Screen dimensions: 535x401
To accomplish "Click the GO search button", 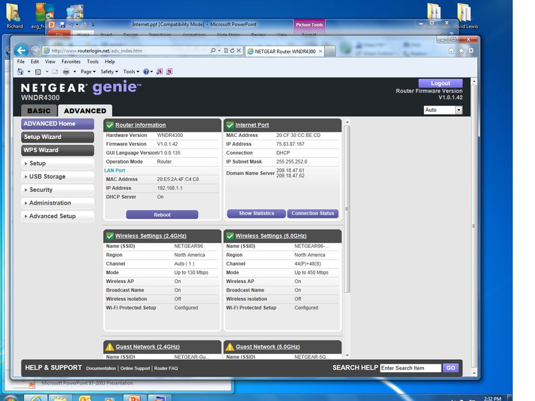I will (450, 368).
